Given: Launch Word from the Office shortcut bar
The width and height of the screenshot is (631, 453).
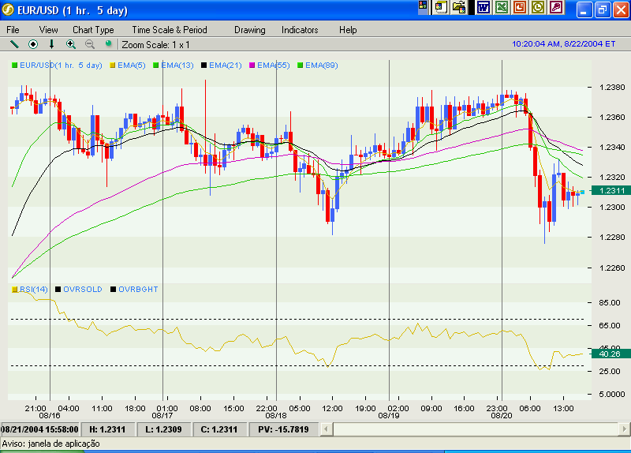Looking at the screenshot, I should click(x=483, y=7).
